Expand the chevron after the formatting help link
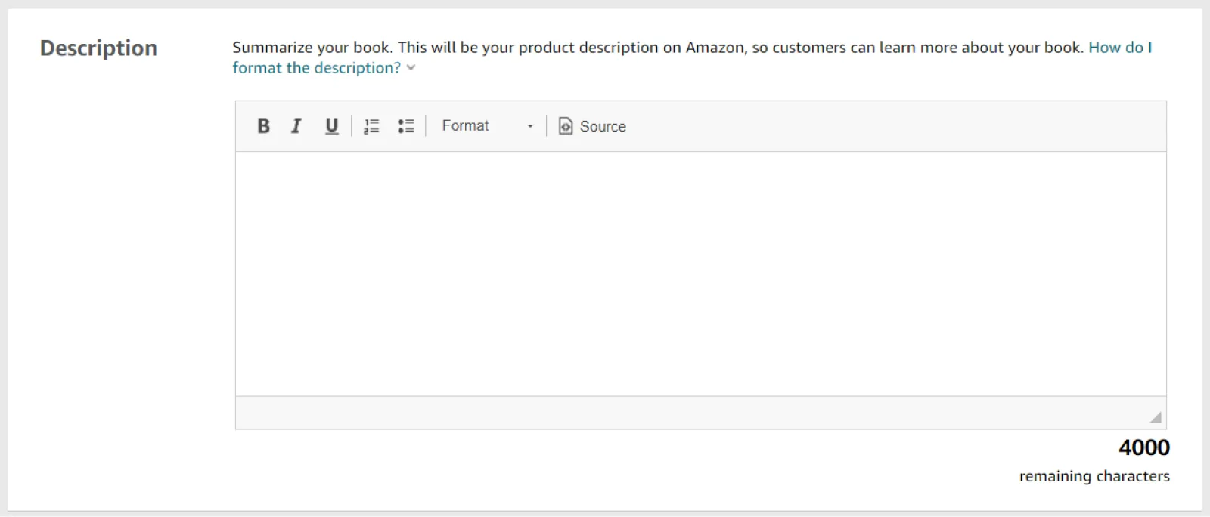 (x=411, y=68)
